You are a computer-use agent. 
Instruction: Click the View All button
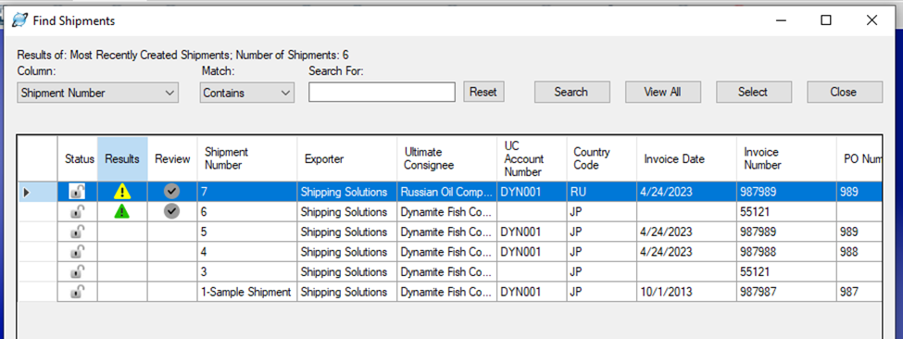663,92
